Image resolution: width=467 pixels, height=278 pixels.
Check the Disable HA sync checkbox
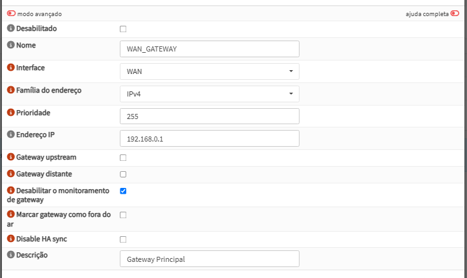[123, 239]
